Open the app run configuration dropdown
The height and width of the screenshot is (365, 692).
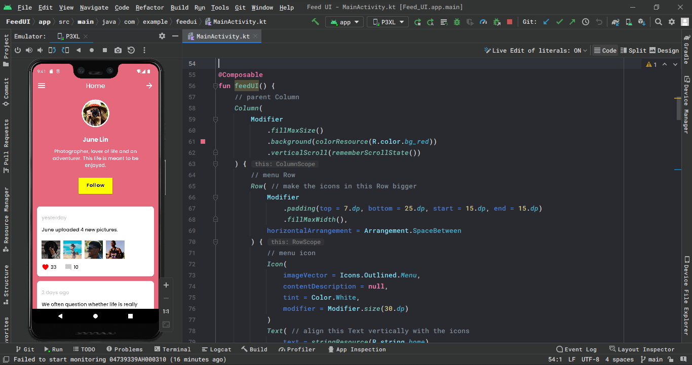(x=344, y=22)
